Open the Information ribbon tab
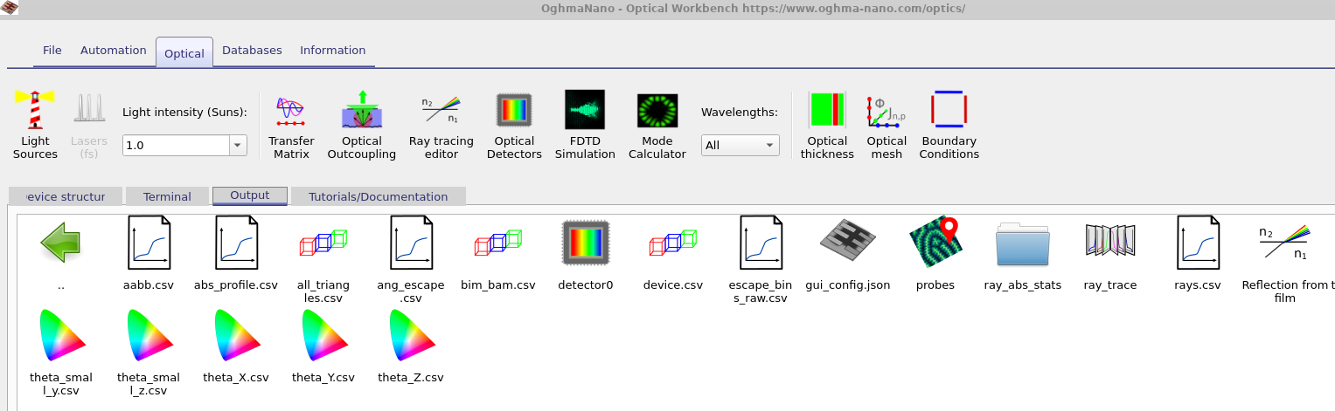 (x=333, y=51)
